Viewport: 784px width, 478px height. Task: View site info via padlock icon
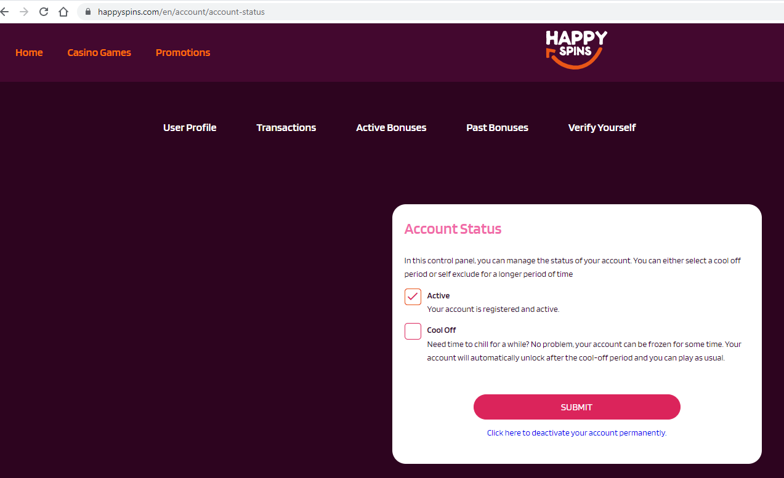coord(87,12)
